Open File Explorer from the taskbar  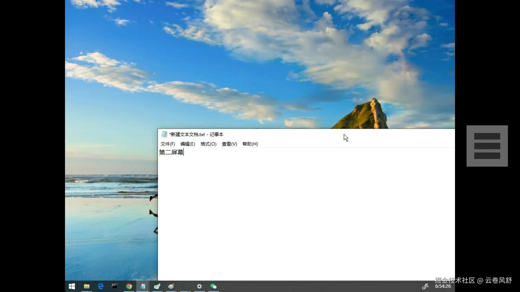pyautogui.click(x=86, y=286)
